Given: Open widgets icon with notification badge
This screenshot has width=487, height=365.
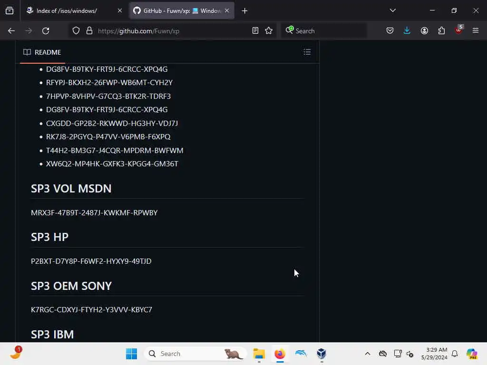Looking at the screenshot, I should tap(16, 353).
